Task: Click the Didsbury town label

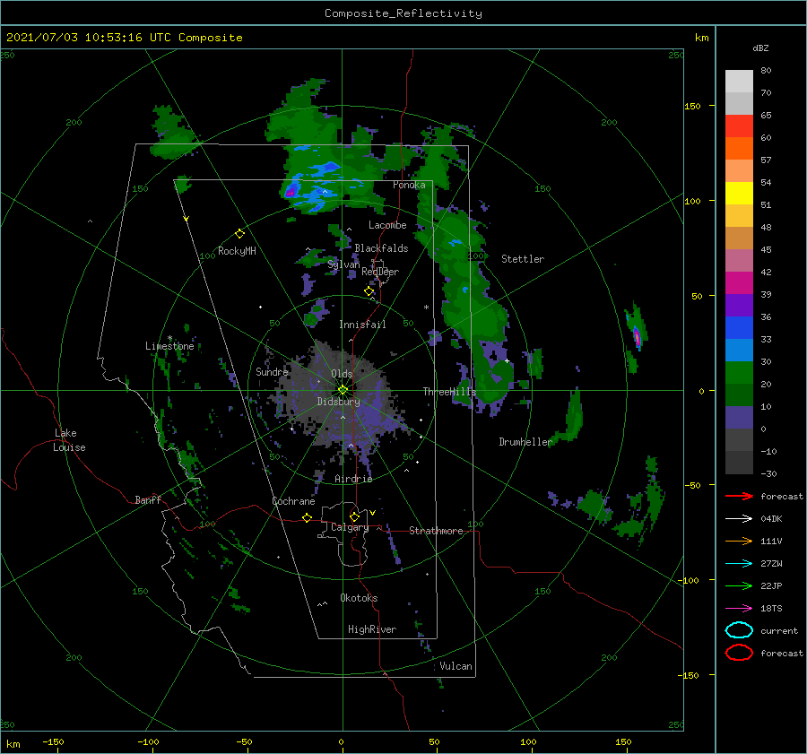Action: (339, 402)
